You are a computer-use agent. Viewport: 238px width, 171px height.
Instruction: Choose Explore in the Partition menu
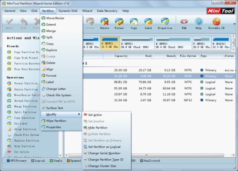pyautogui.click(x=61, y=50)
